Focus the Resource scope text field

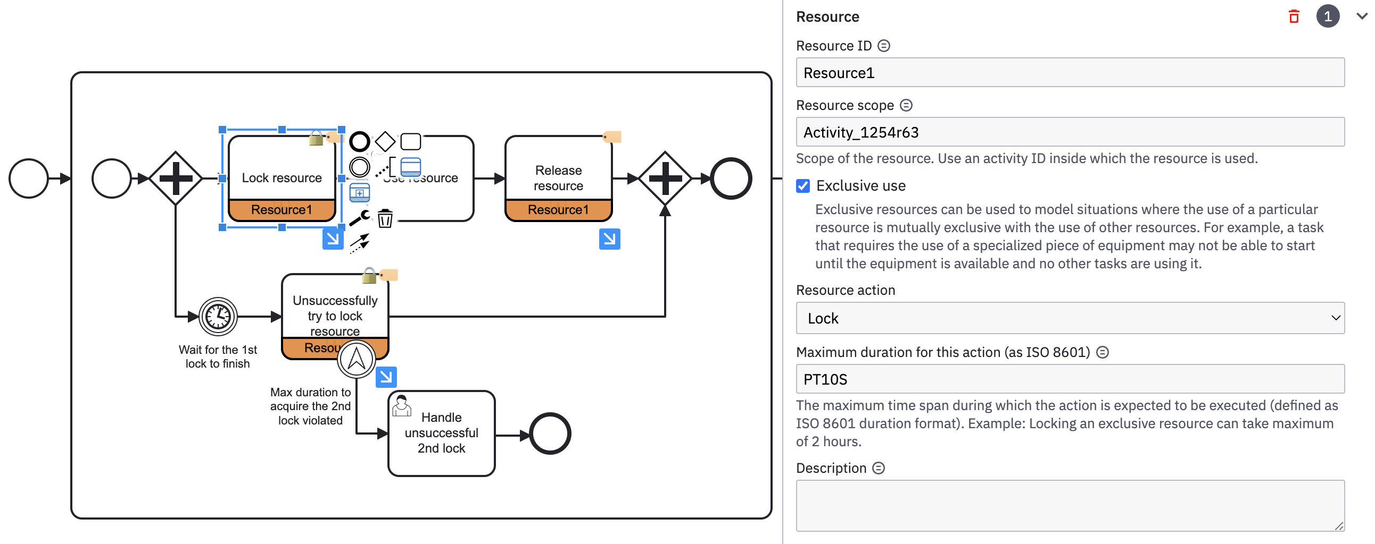(1070, 132)
